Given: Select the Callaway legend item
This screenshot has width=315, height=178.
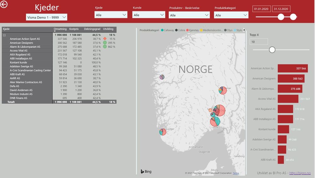Looking at the screenshot, I should [x=167, y=30].
